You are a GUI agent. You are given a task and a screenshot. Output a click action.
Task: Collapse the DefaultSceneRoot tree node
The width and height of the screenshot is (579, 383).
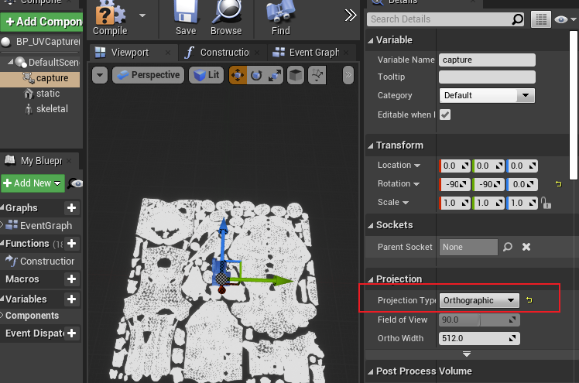[10, 62]
